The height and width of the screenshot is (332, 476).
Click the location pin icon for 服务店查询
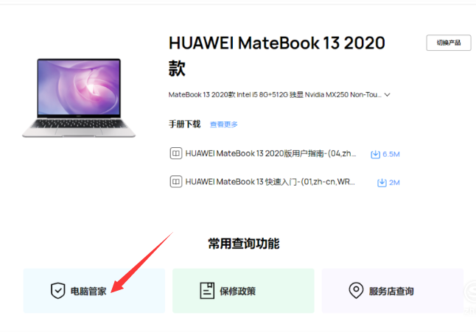pyautogui.click(x=356, y=291)
